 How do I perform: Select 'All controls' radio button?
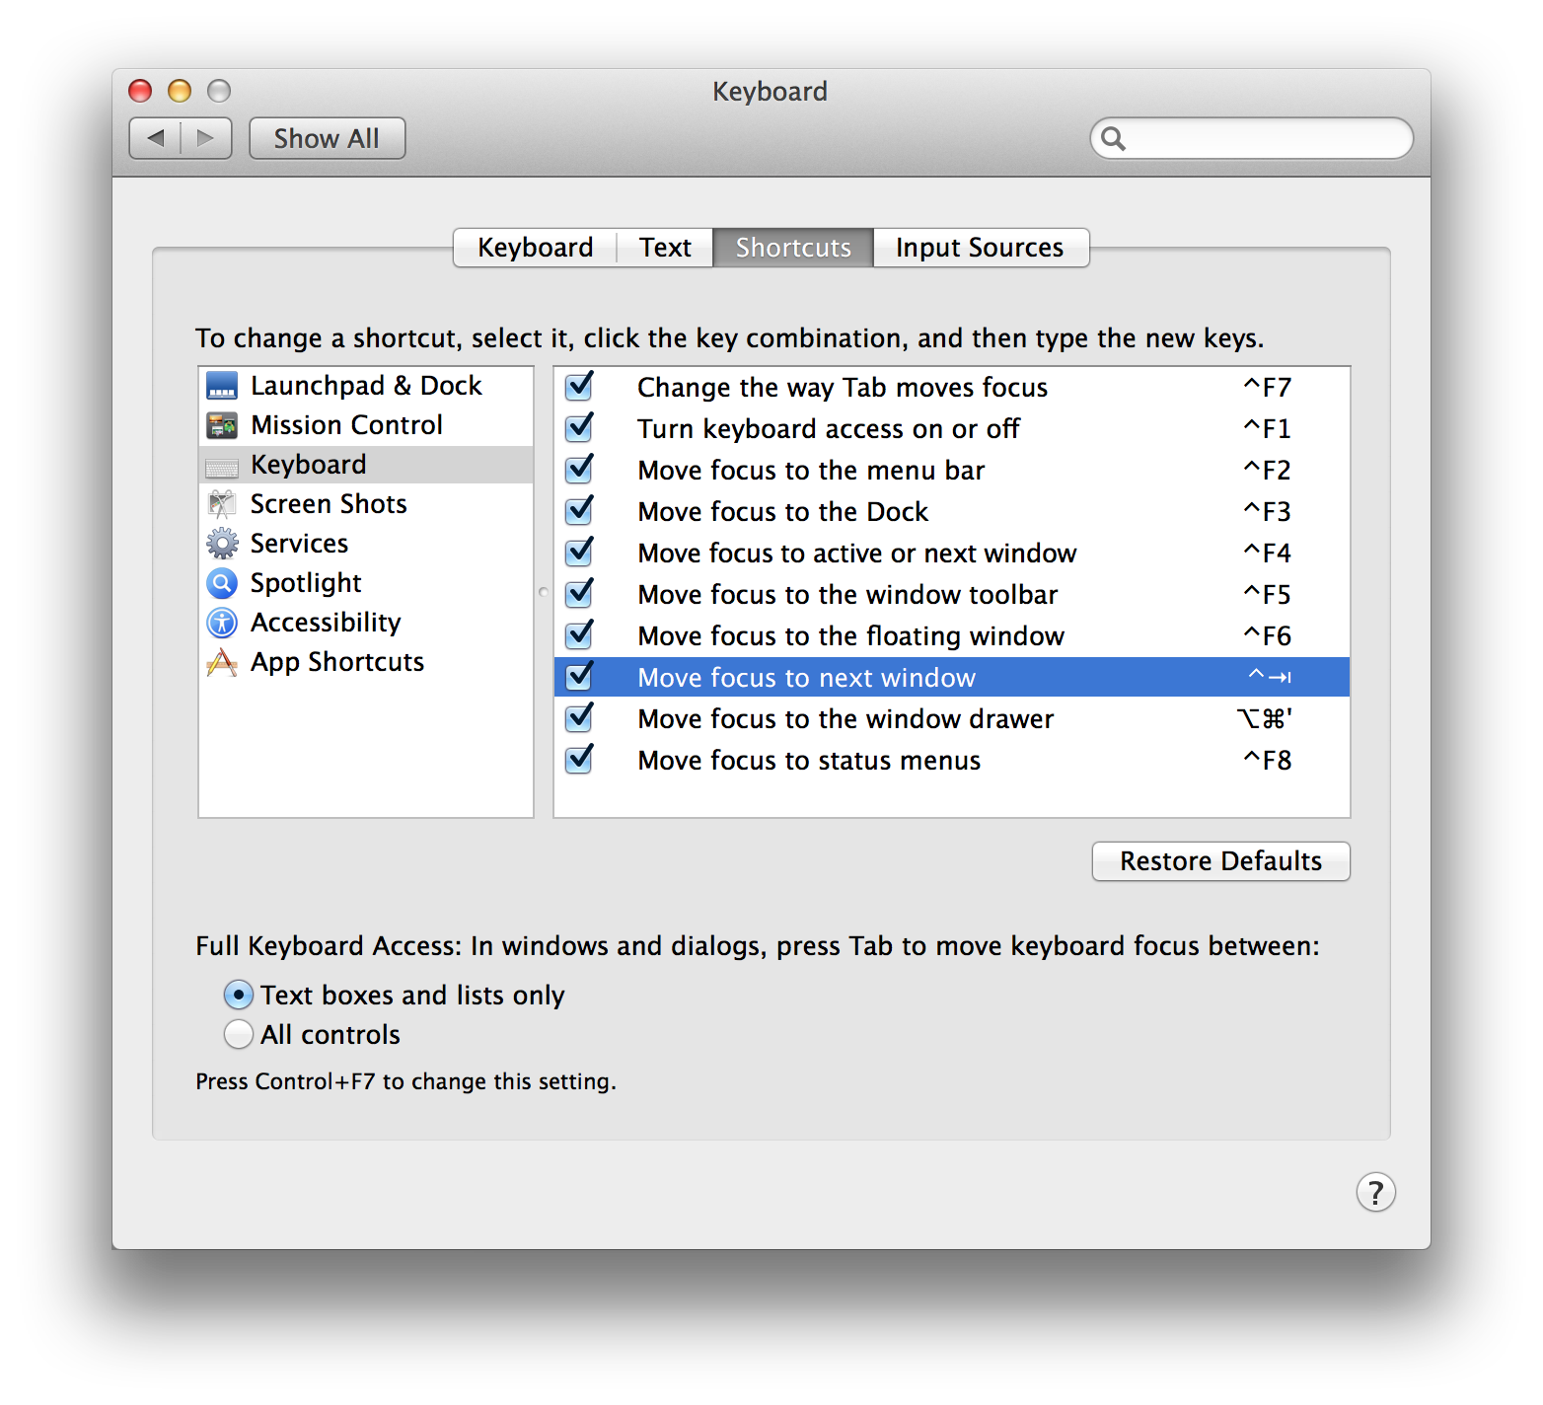click(238, 1034)
